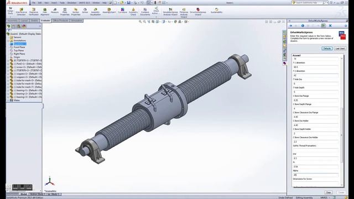Click the Last Used button

click(340, 49)
